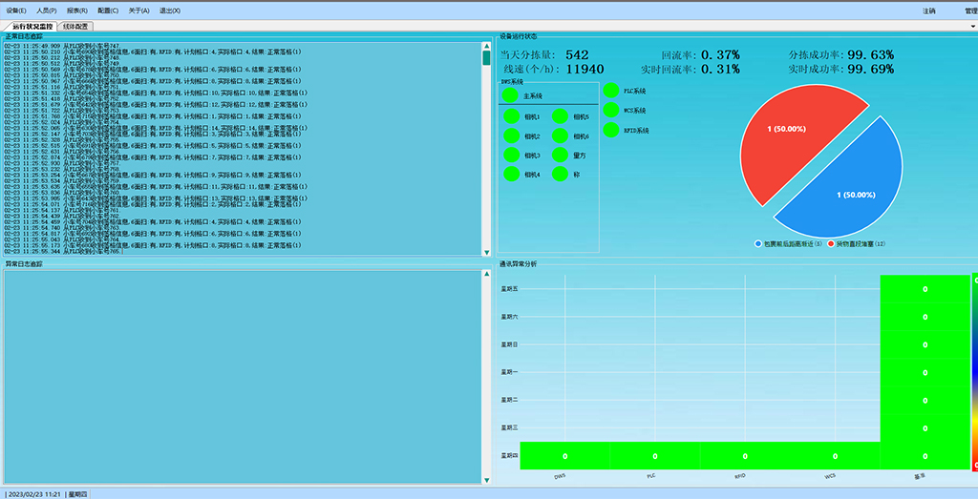Click the 量方 status light

(560, 155)
